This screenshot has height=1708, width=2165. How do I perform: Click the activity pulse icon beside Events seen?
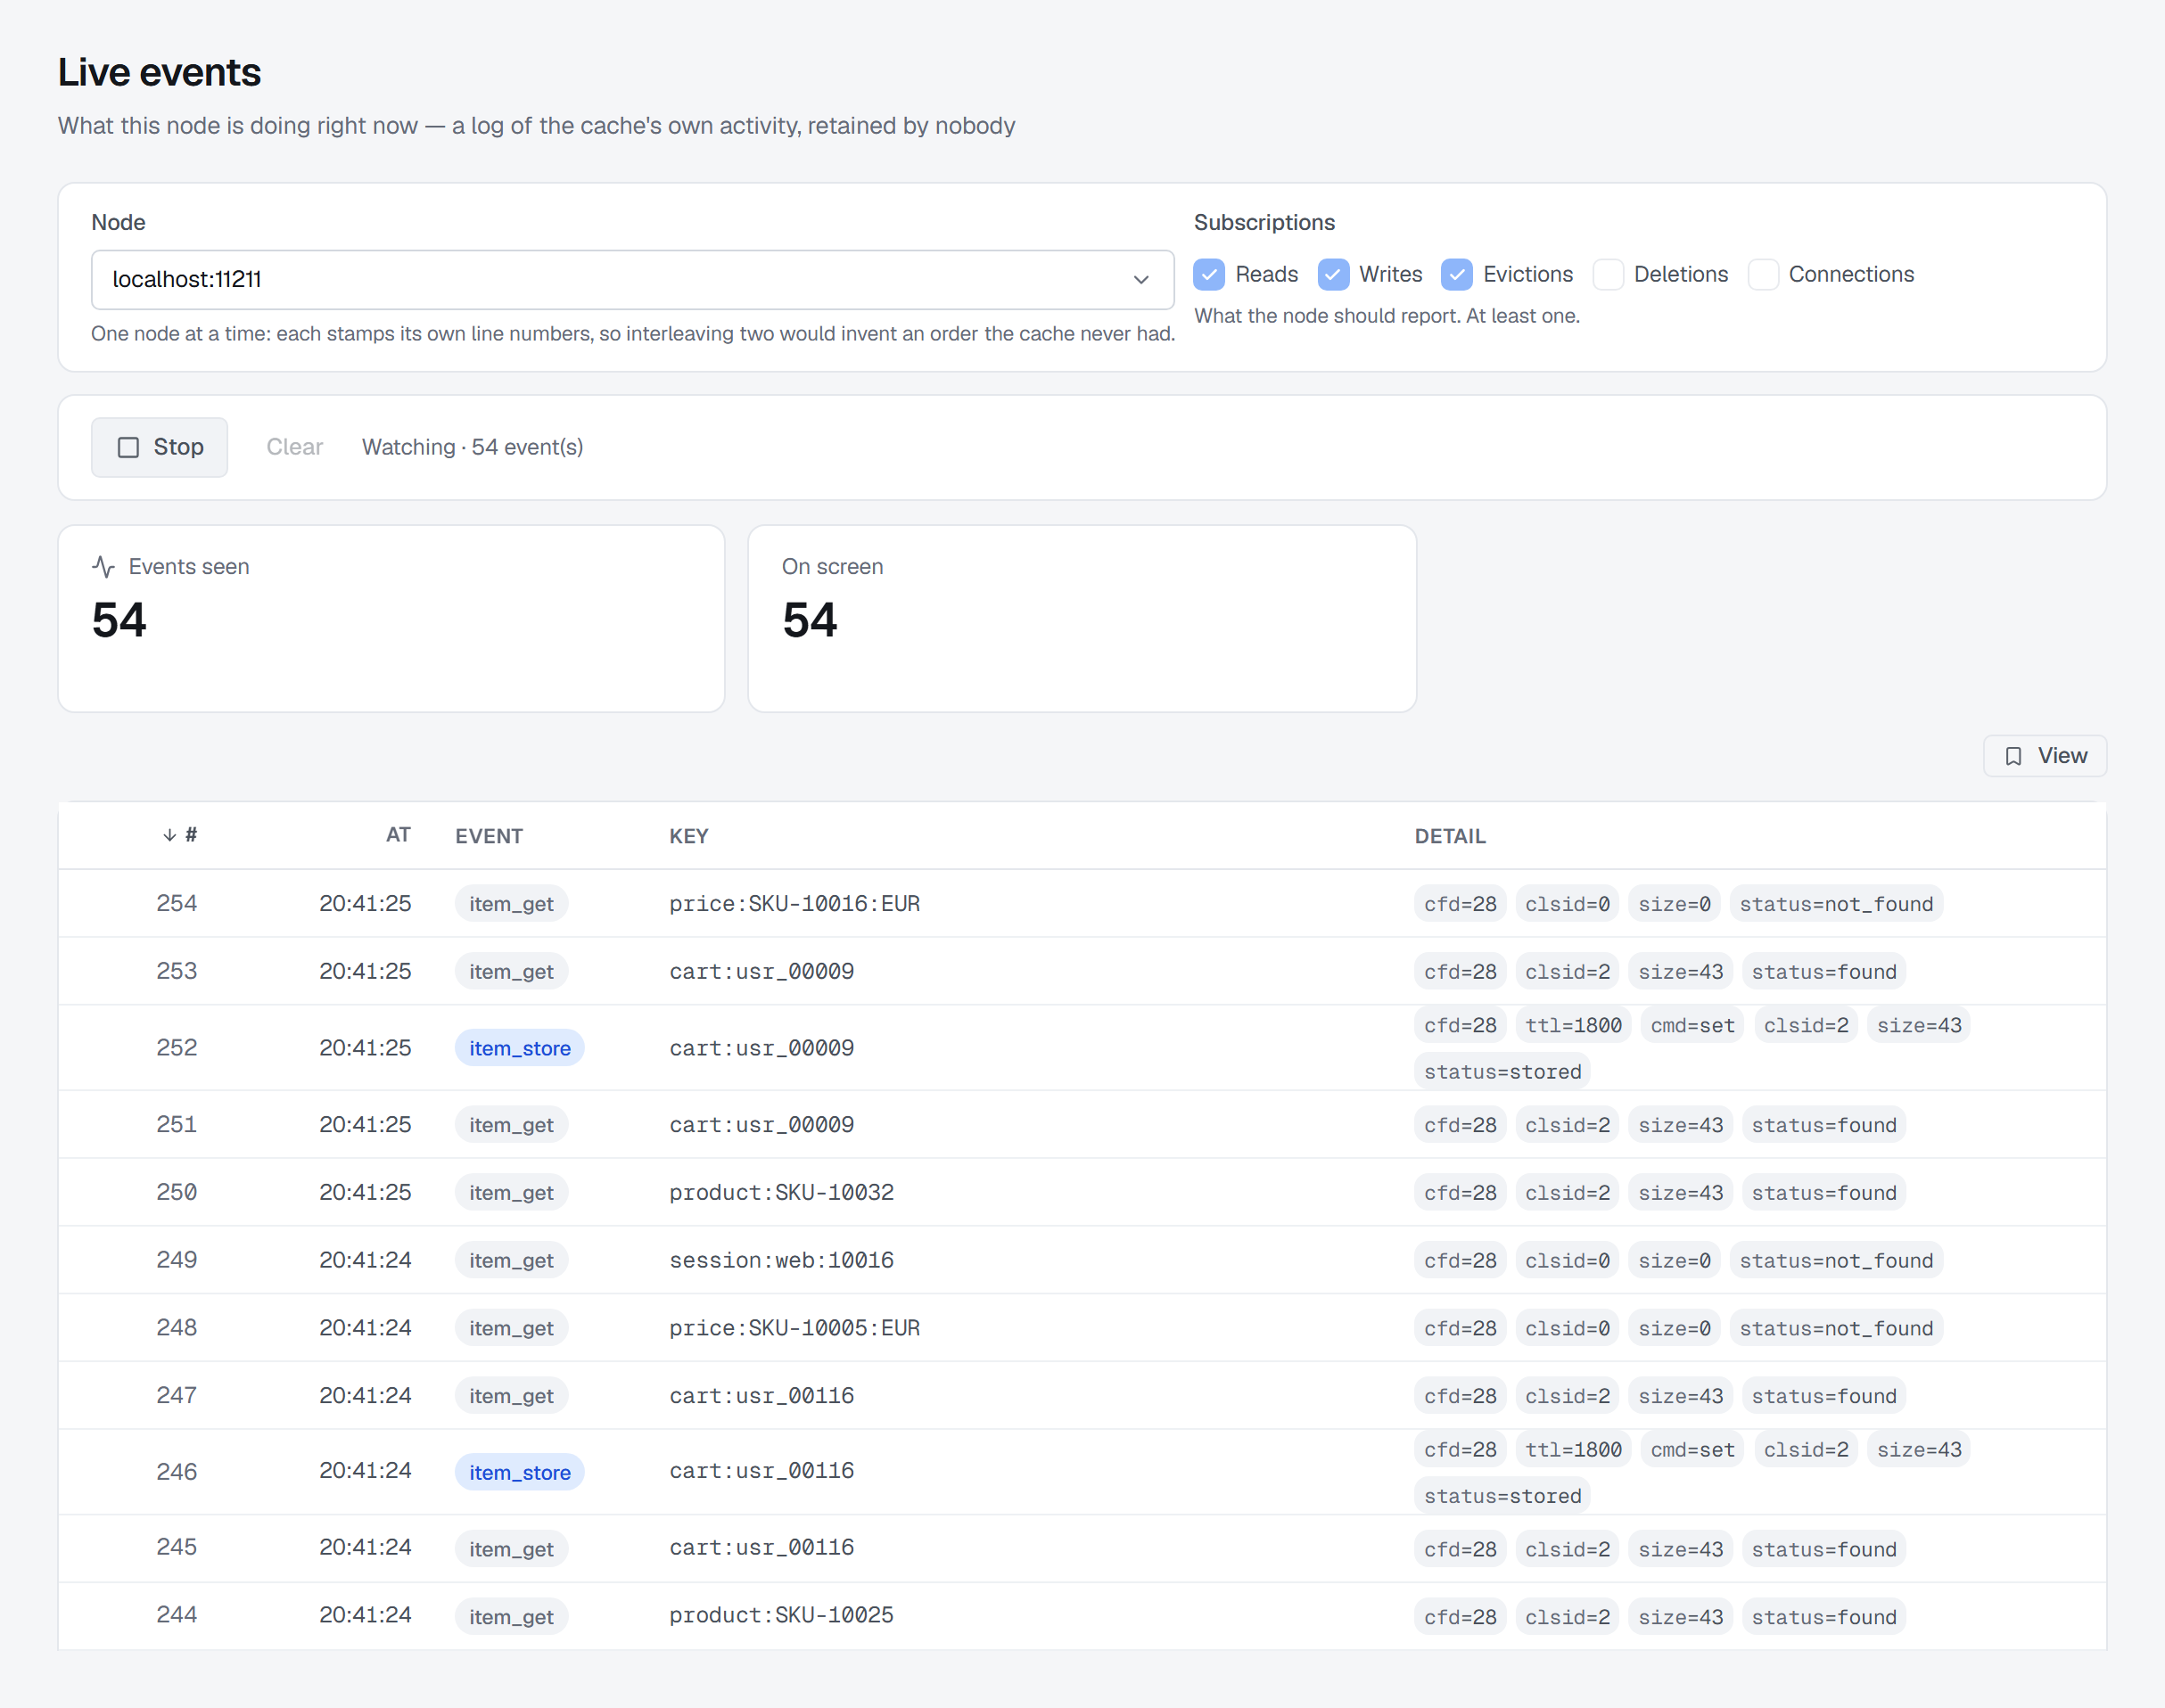pos(104,567)
